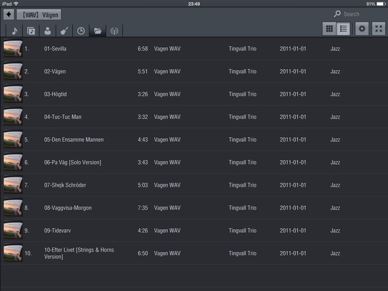
Task: Click the Search field
Action: (x=358, y=14)
